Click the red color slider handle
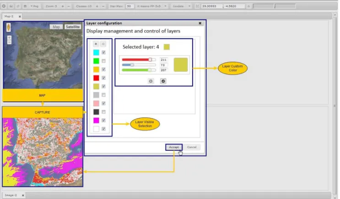This screenshot has width=340, height=199. [150, 59]
